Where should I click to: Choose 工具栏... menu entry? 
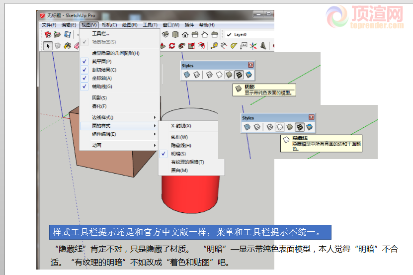click(120, 33)
